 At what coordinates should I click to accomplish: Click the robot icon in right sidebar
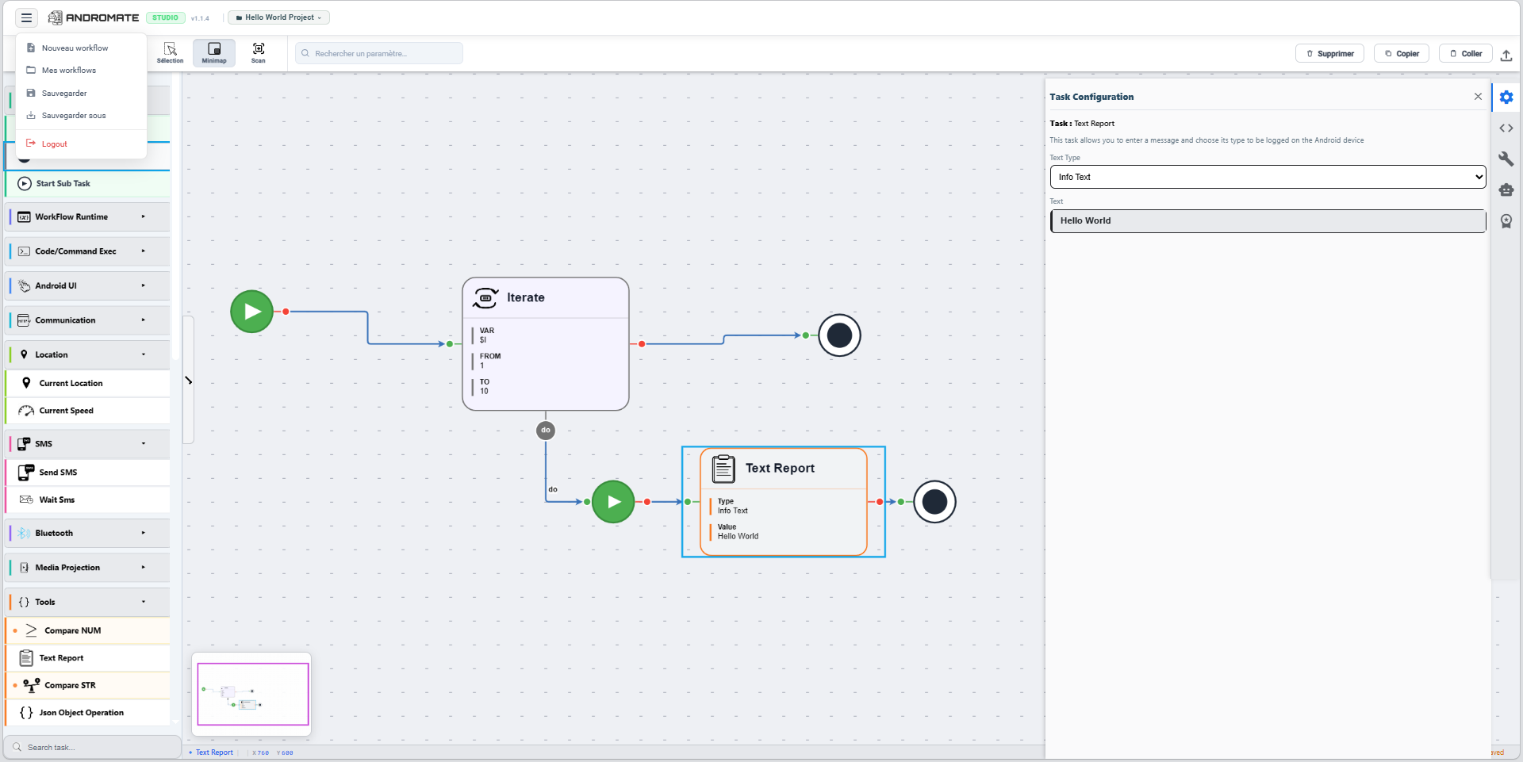1506,190
